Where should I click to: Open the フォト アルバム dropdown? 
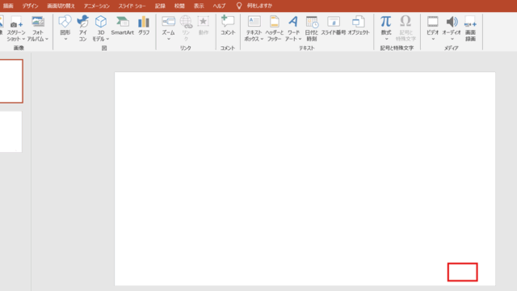click(38, 29)
